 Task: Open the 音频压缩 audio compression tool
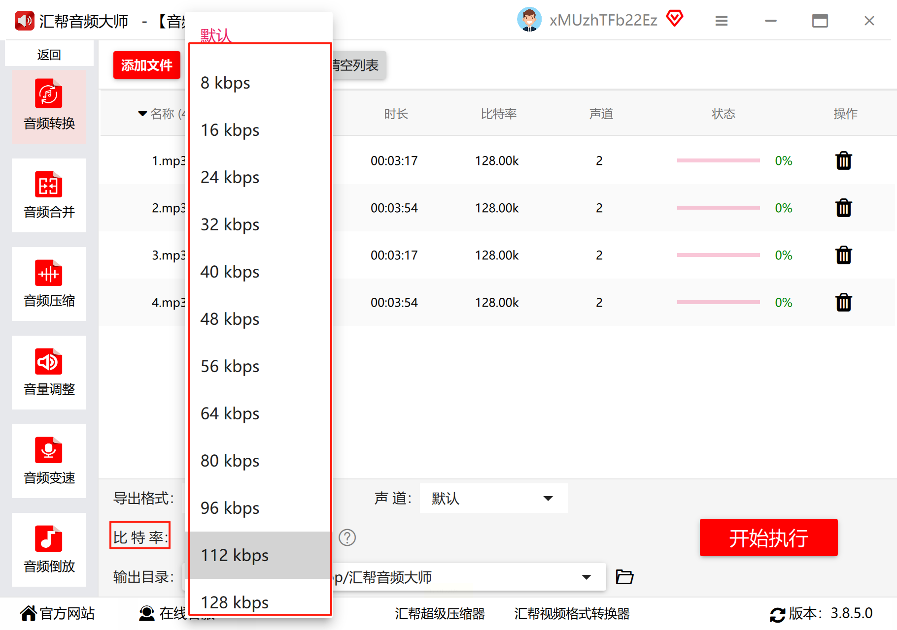pos(49,284)
